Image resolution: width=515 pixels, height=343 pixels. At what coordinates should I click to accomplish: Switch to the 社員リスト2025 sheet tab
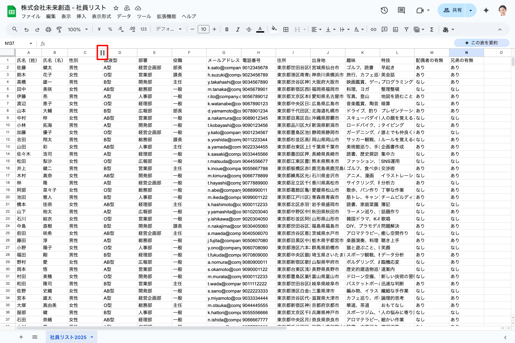pyautogui.click(x=68, y=337)
